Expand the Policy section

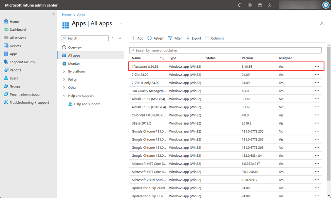(x=64, y=80)
